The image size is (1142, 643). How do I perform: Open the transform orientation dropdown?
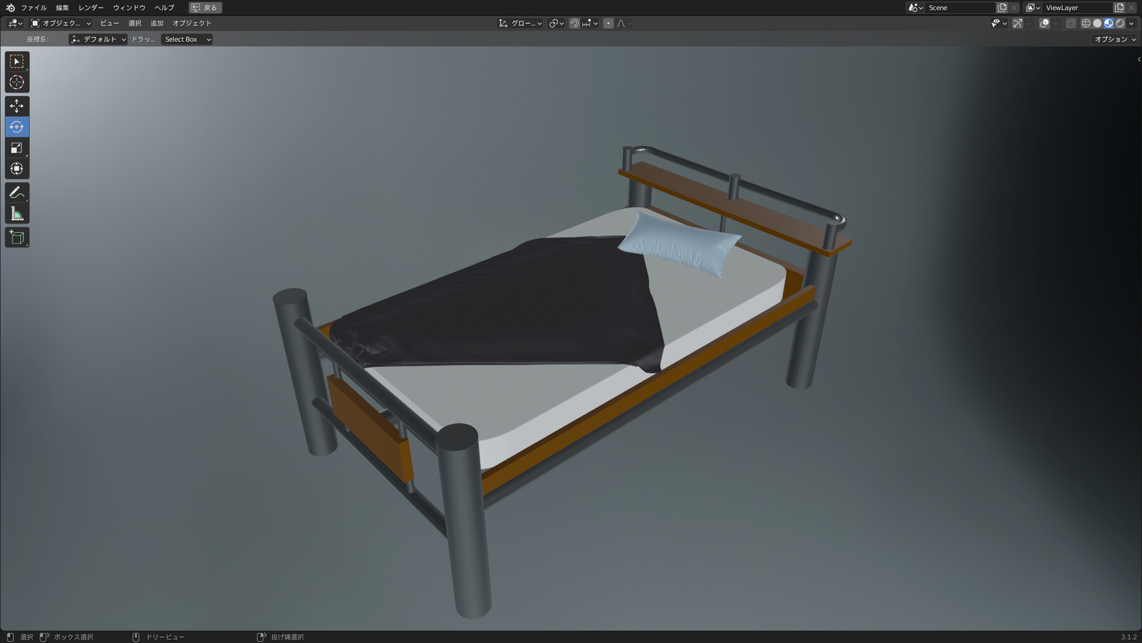pyautogui.click(x=519, y=23)
